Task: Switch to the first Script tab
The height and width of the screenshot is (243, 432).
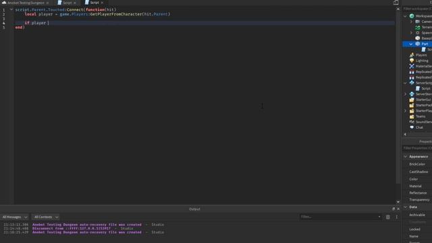Action: point(67,3)
